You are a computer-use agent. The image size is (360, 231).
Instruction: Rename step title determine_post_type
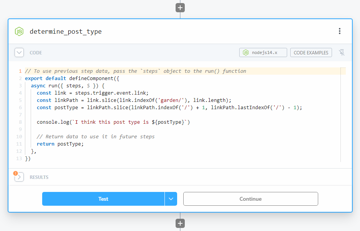66,31
